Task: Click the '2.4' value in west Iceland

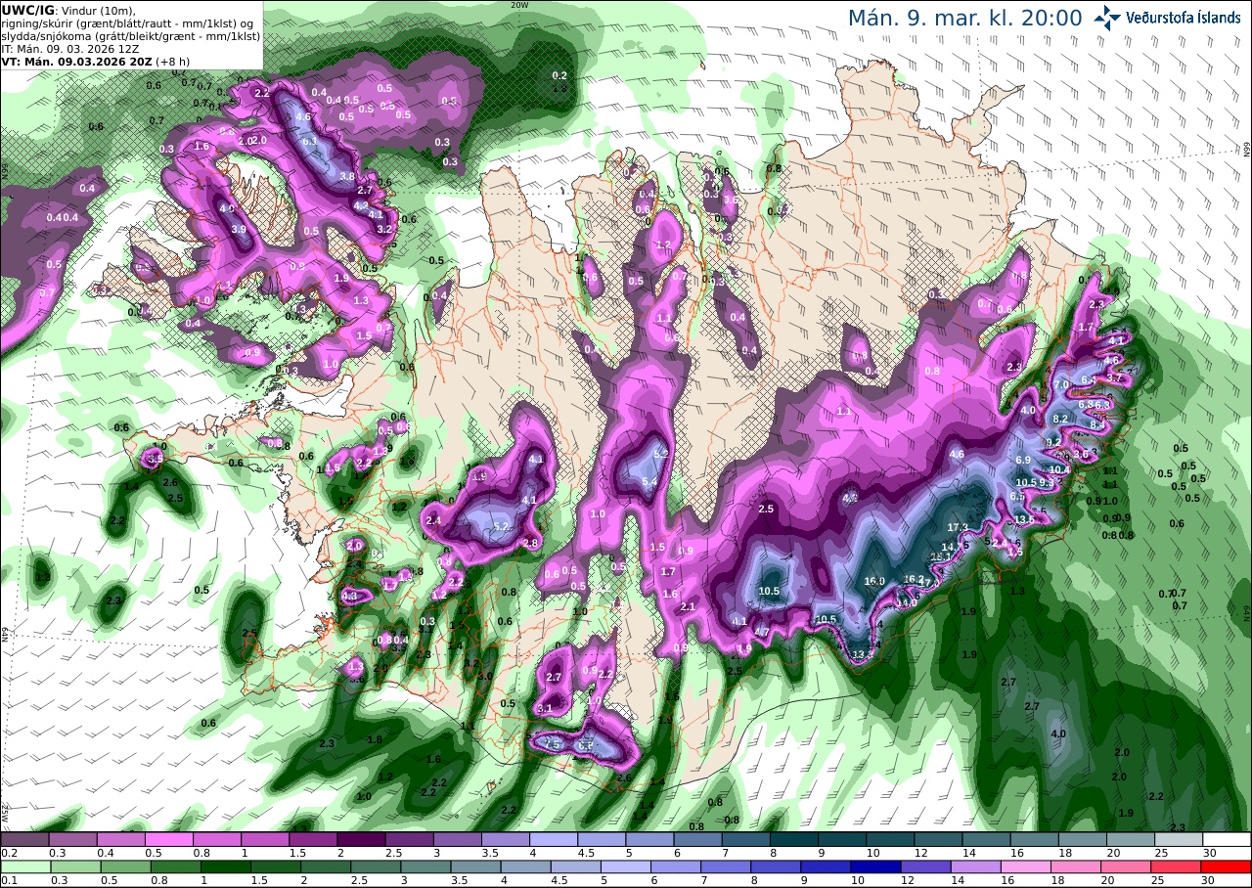Action: (433, 522)
